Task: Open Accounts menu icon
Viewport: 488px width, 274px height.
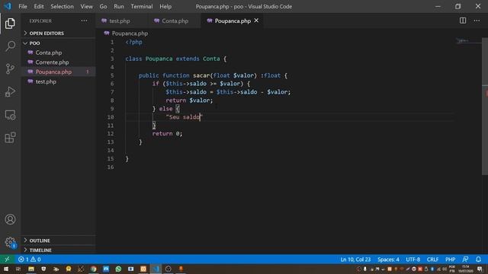Action: (x=10, y=219)
